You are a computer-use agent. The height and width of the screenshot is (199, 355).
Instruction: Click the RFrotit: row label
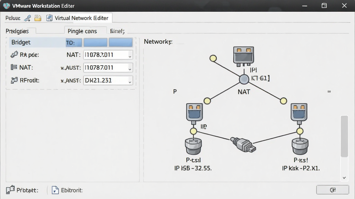click(x=29, y=80)
